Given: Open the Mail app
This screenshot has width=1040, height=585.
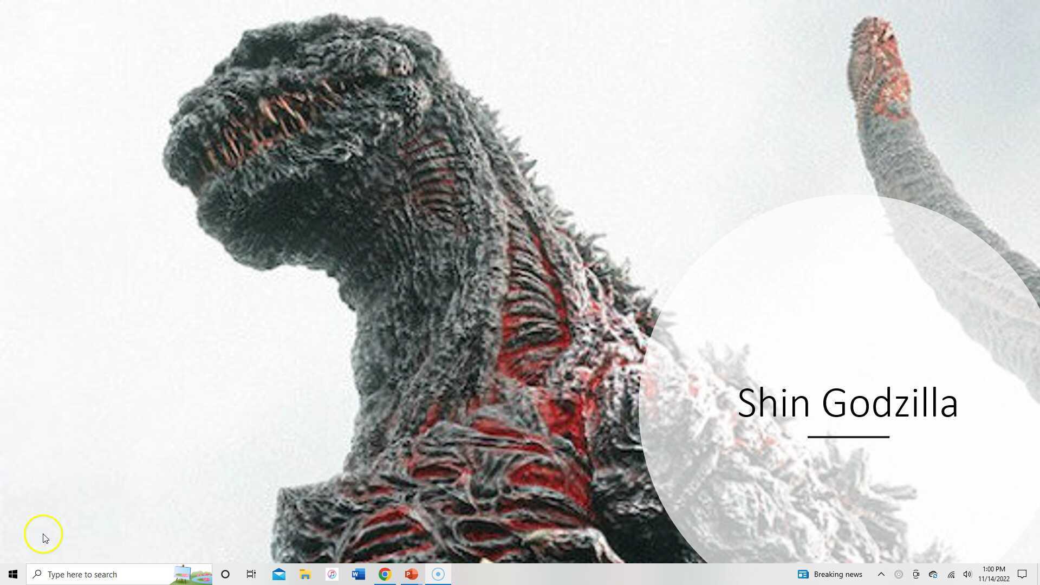Looking at the screenshot, I should [278, 574].
